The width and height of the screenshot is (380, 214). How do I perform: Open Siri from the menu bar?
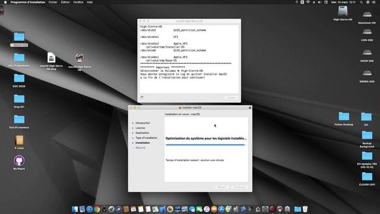pos(368,2)
